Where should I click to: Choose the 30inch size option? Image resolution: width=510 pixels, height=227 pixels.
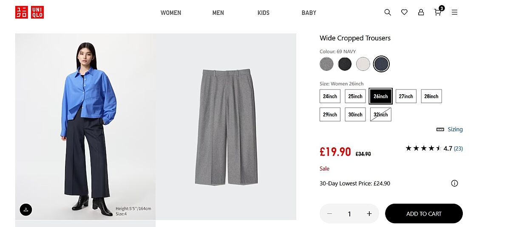355,115
